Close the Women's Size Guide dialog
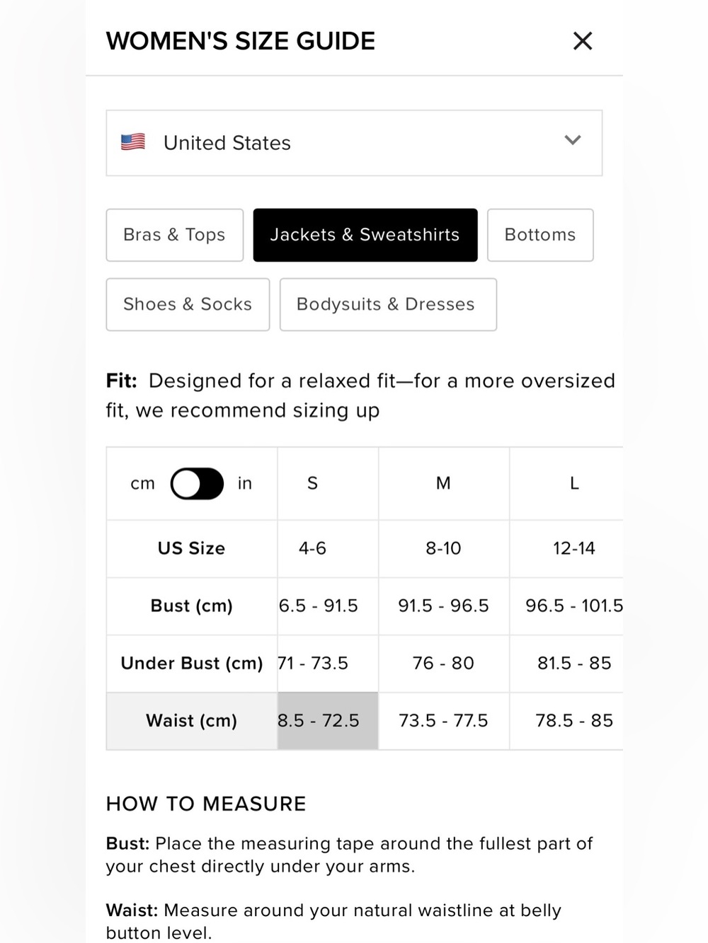 coord(582,41)
